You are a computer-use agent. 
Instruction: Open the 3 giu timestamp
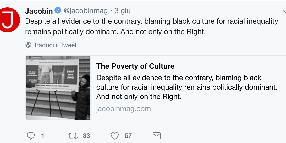pos(123,11)
